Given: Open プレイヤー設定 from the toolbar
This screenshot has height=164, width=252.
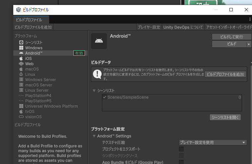Looking at the screenshot, I should pyautogui.click(x=149, y=27).
